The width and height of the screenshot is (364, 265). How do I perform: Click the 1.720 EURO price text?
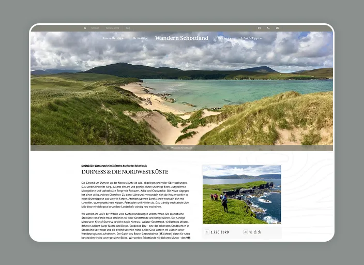pos(220,232)
